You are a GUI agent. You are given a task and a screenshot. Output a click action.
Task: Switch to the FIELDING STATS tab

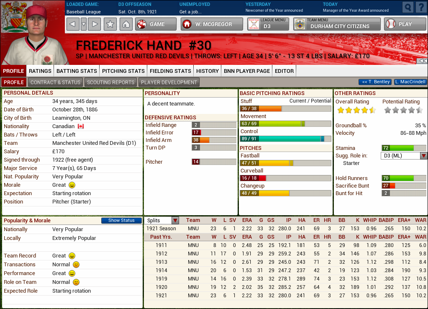(170, 71)
